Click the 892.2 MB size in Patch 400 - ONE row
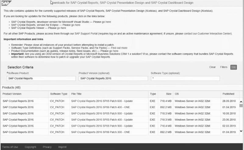 (x=166, y=107)
